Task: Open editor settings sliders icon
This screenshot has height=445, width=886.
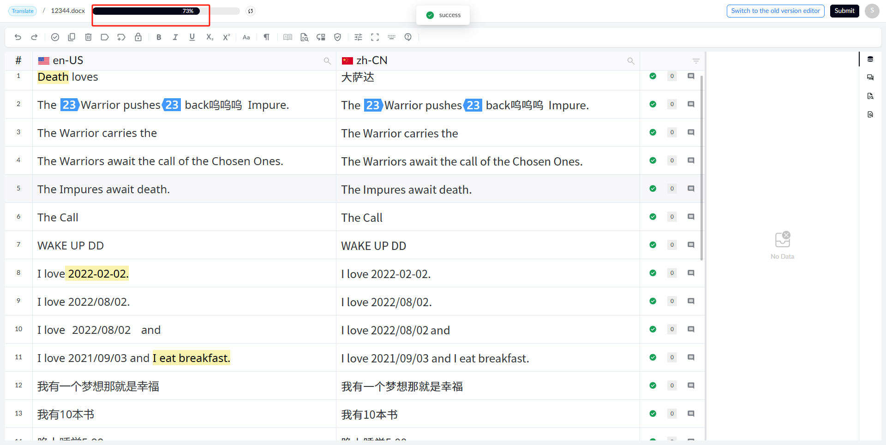Action: click(358, 37)
